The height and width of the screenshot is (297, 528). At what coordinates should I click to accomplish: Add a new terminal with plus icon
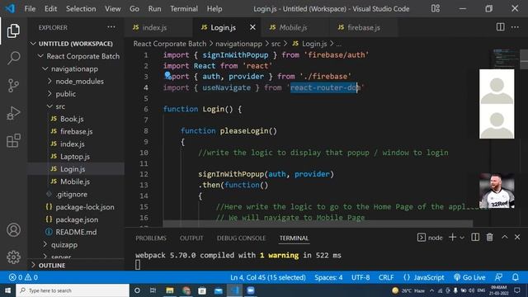[452, 238]
